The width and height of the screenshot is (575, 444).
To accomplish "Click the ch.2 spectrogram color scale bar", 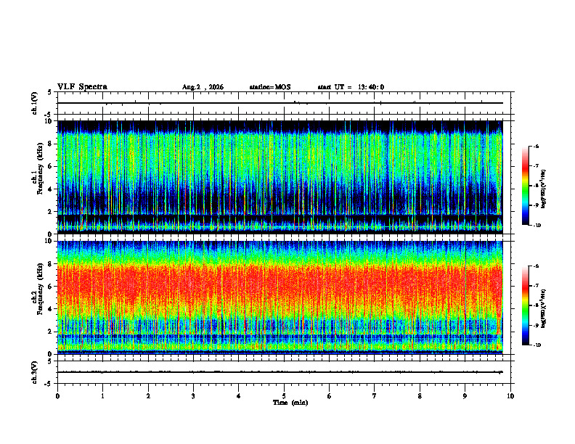I will 525,305.
